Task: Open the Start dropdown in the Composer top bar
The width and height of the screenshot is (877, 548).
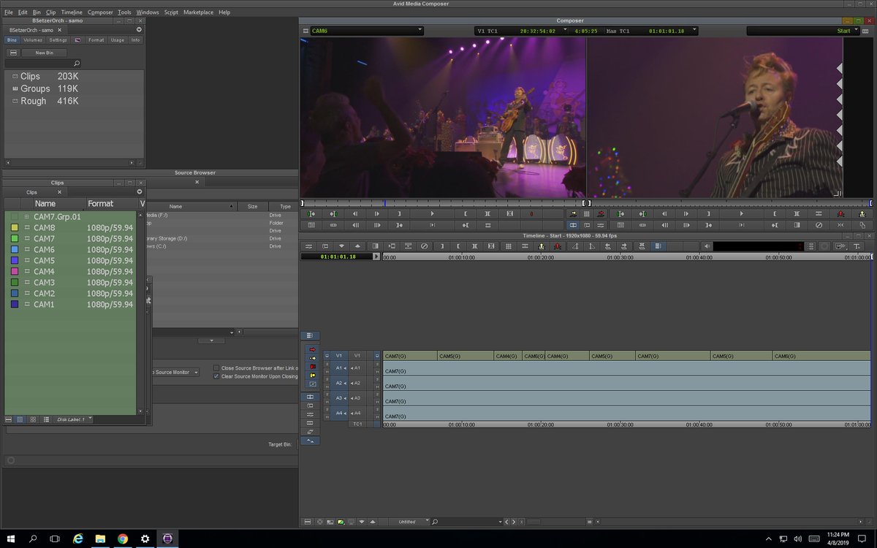Action: tap(848, 31)
